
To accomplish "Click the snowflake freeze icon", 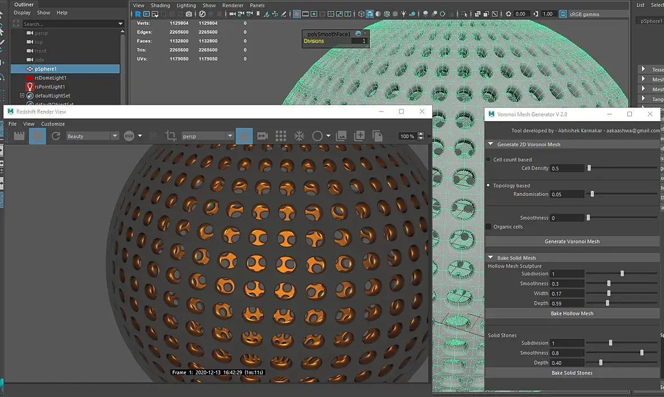I will [x=299, y=136].
